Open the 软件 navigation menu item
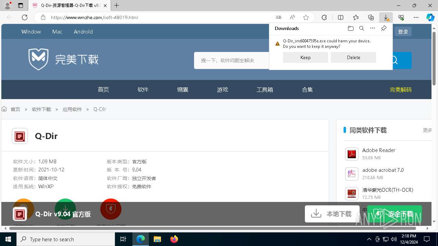 coord(143,90)
